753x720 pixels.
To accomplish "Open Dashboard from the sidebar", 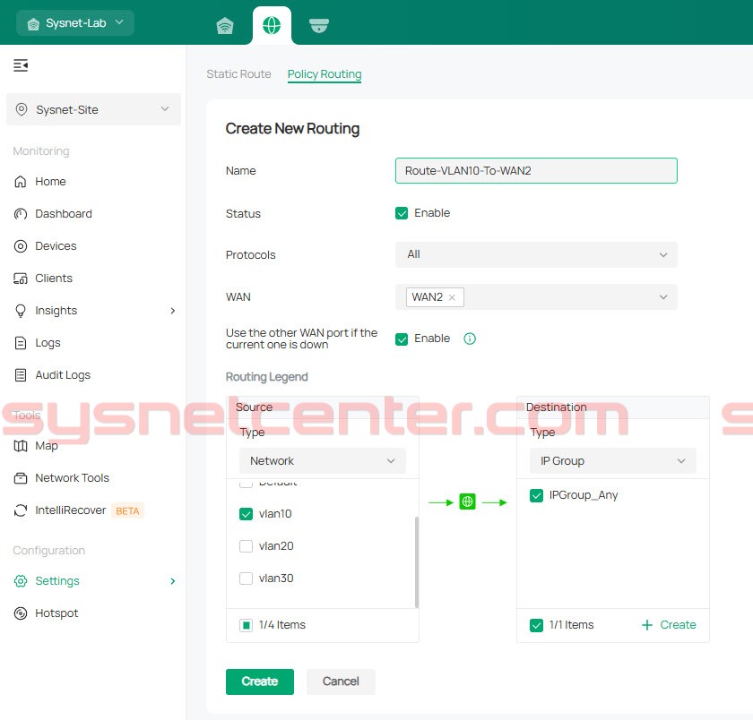I will 63,214.
